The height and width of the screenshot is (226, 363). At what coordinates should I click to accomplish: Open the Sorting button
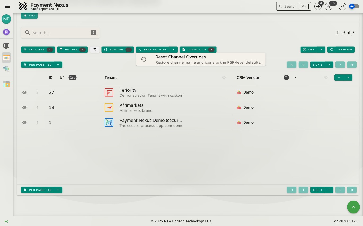point(118,49)
